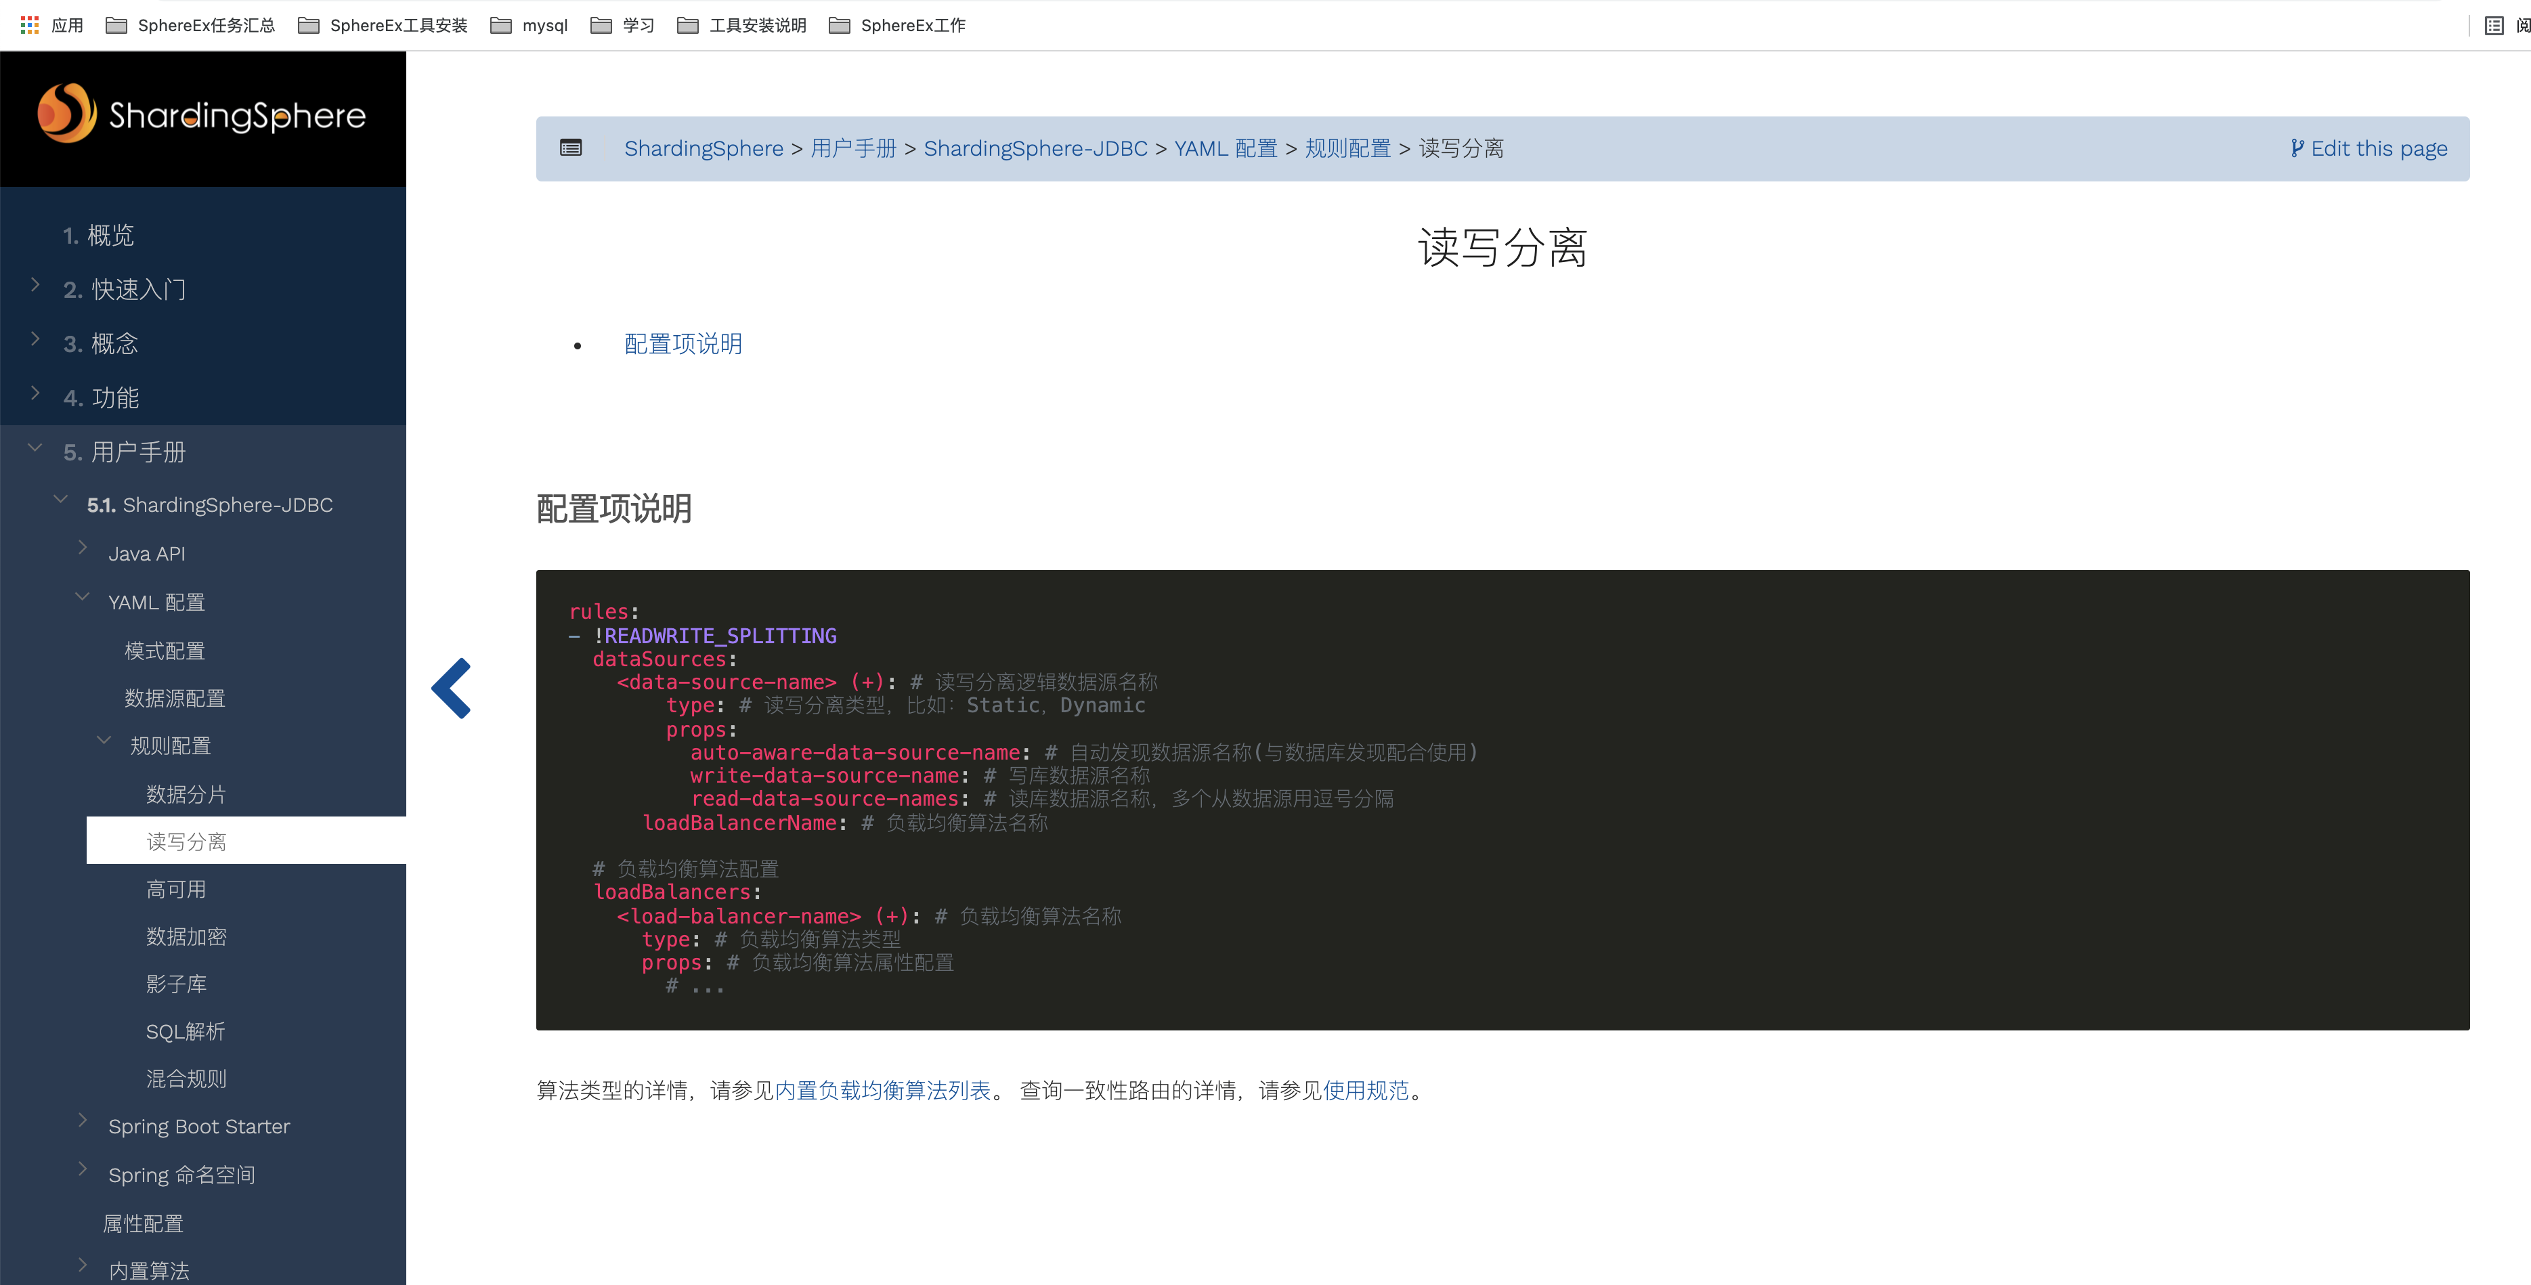Expand the 2. 快速入门 section
Viewport: 2531px width, 1285px height.
(x=35, y=285)
